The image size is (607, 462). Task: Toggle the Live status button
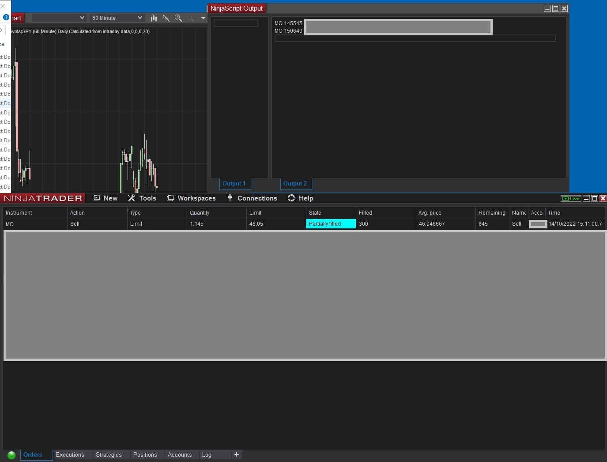571,198
